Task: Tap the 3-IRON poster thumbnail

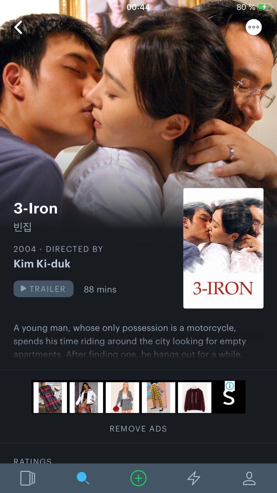Action: click(224, 248)
